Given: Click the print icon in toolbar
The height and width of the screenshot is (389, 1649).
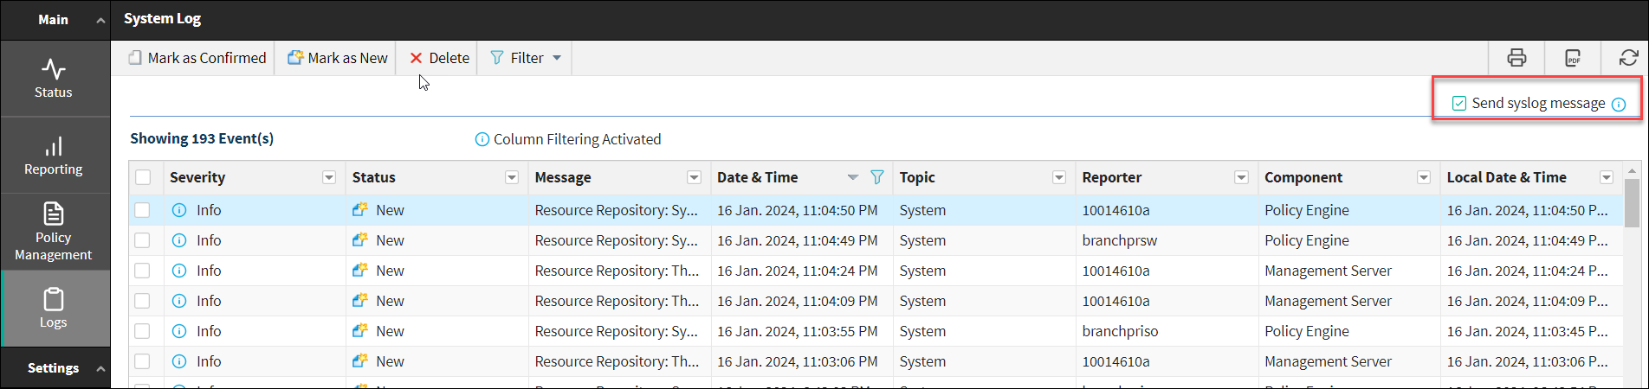Looking at the screenshot, I should pyautogui.click(x=1516, y=58).
